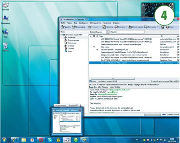Click Принять все to receive all accounts
Screen dimensions: 180x143
point(79,27)
